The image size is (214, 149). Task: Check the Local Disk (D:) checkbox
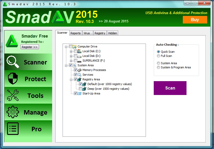(75, 56)
